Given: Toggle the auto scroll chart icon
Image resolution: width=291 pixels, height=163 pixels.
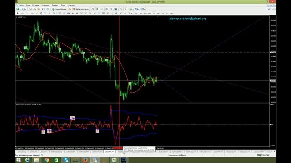Looking at the screenshot, I should [121, 9].
